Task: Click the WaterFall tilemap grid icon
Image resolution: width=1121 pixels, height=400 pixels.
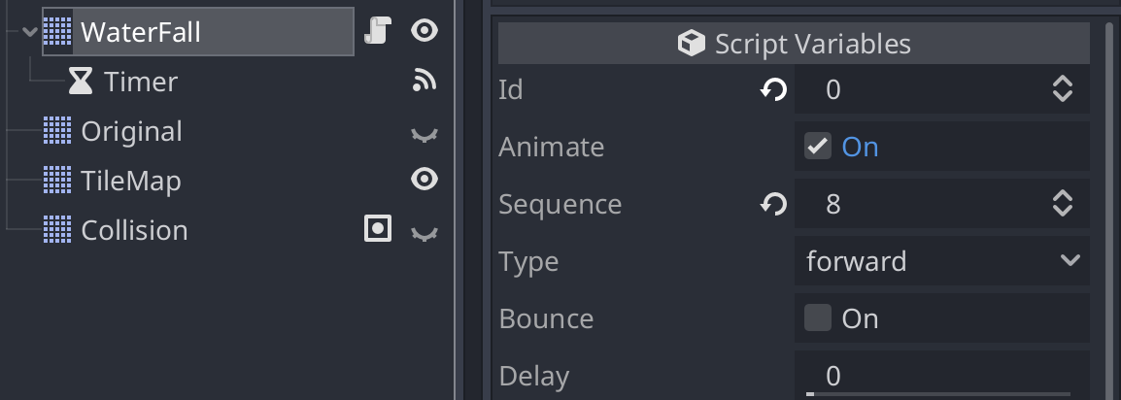Action: click(57, 31)
